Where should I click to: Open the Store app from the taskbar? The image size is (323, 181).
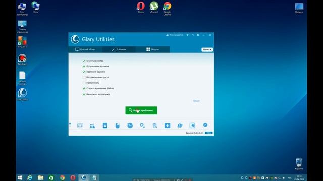click(51, 177)
